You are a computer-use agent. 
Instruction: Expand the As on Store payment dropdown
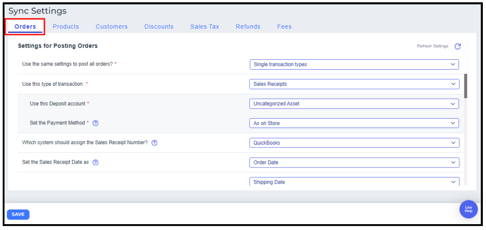click(354, 123)
